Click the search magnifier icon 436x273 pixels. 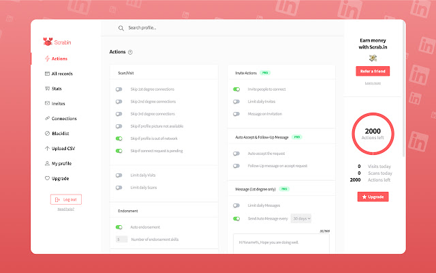[121, 28]
